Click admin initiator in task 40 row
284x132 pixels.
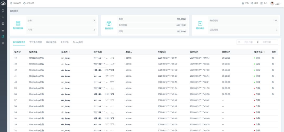pyautogui.click(x=128, y=82)
